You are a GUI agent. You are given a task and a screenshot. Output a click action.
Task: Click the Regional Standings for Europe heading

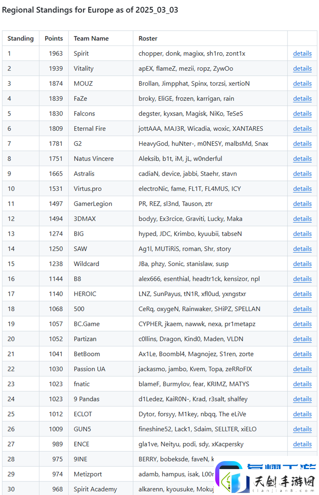[90, 10]
